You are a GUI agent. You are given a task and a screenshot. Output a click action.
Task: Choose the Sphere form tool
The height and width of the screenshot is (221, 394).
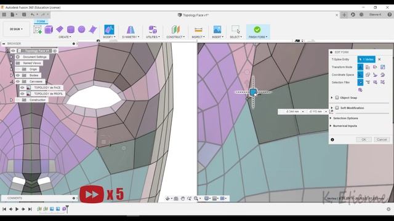tap(82, 29)
